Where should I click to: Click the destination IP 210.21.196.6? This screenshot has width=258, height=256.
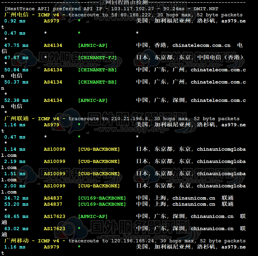click(x=130, y=119)
